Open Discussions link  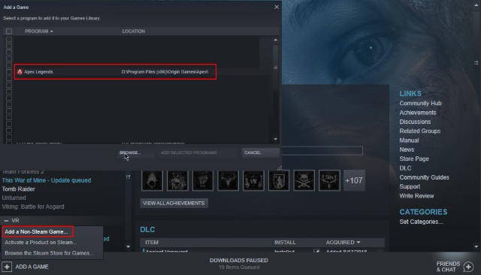pos(415,122)
